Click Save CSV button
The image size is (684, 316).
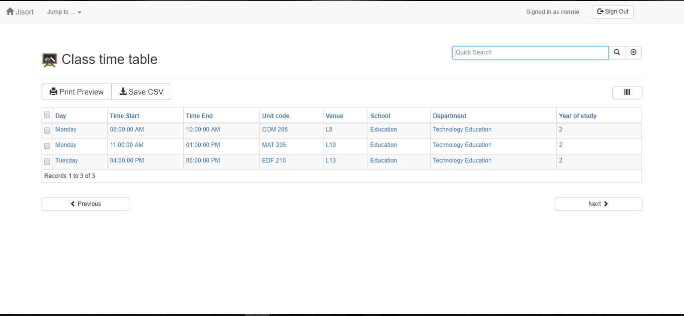pos(141,92)
